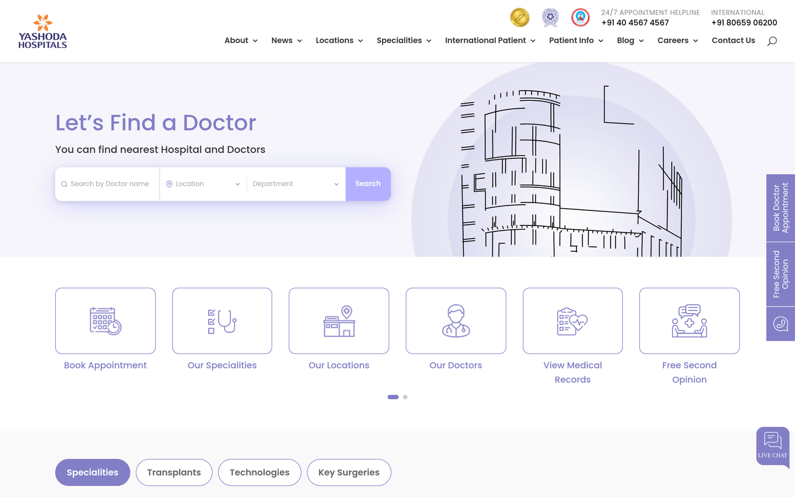Click the Free Second Opinion consultation icon
Screen dimensions: 795x497
tap(690, 321)
